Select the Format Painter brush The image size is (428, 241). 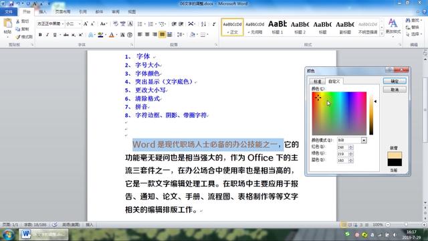18,37
